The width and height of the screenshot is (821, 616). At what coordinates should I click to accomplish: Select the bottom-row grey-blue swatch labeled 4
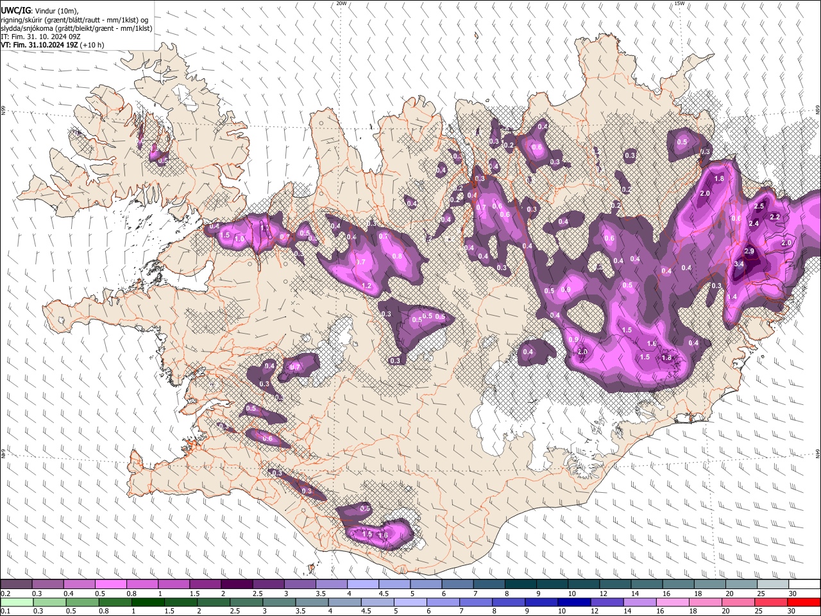point(345,602)
